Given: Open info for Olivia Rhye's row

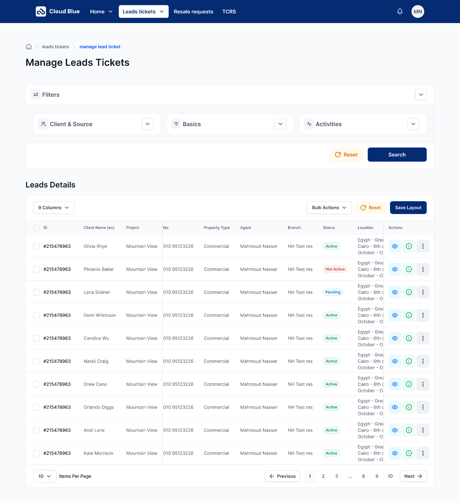Looking at the screenshot, I should (x=409, y=246).
